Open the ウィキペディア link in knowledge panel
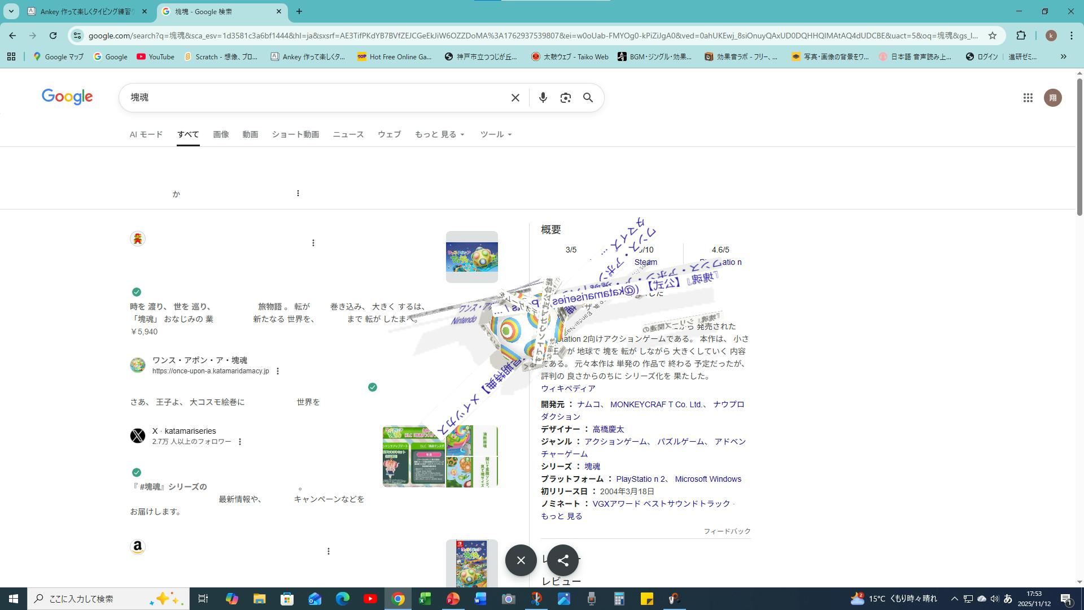1084x610 pixels. [568, 389]
